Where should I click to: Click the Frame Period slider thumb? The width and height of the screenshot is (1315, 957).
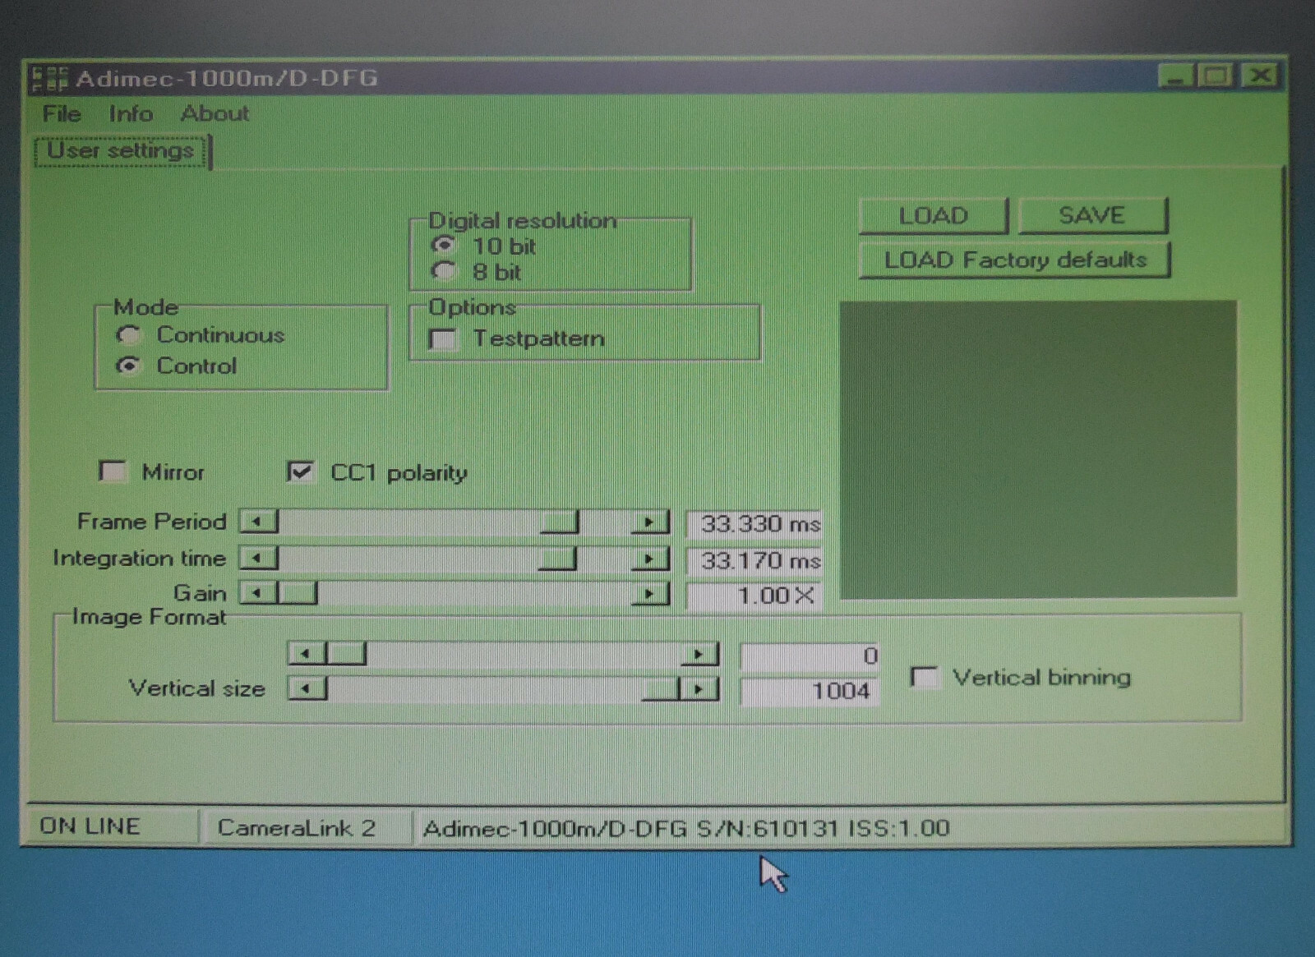pos(559,522)
